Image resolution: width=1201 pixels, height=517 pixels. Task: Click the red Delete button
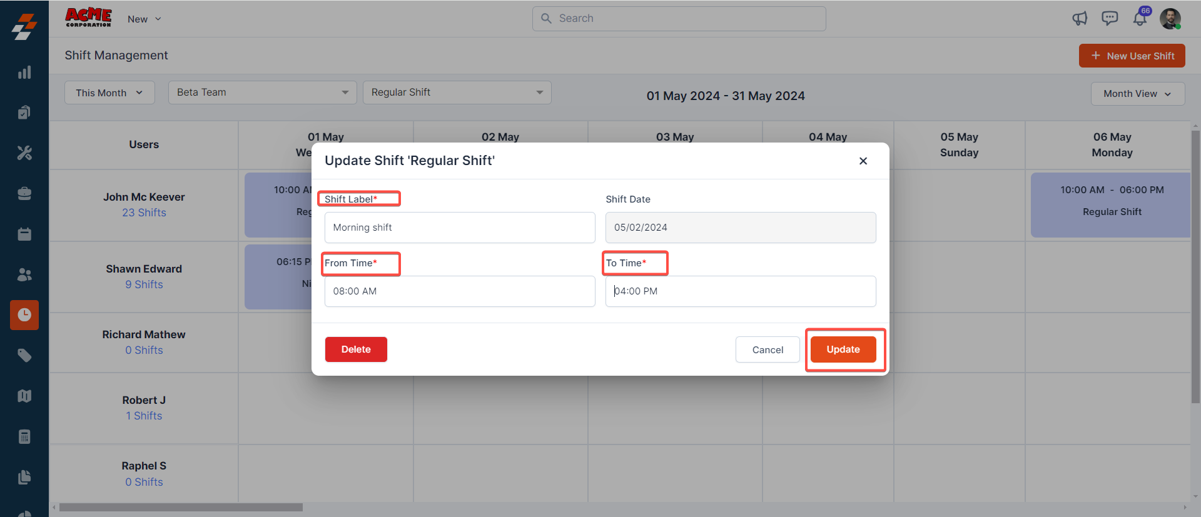coord(356,349)
